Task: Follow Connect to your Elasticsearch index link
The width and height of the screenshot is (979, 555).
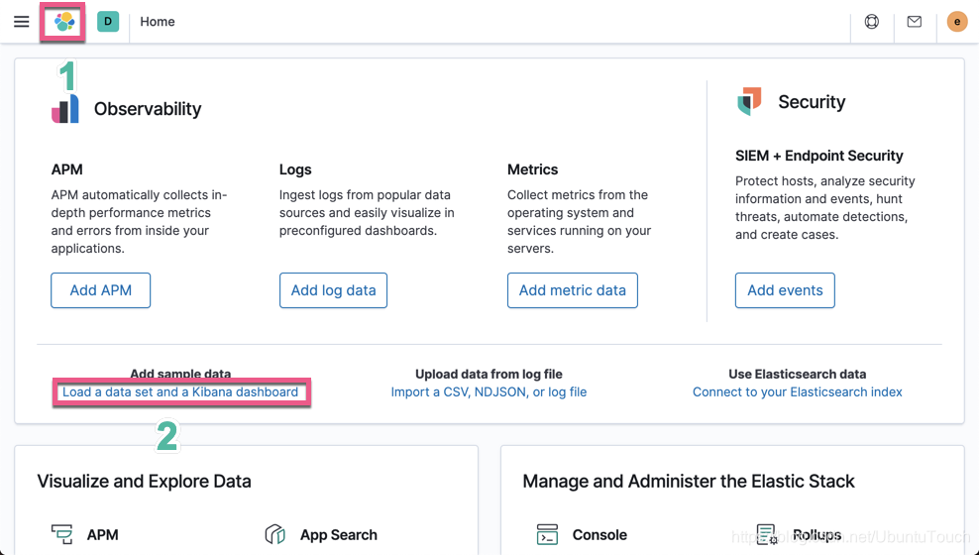Action: click(x=797, y=392)
